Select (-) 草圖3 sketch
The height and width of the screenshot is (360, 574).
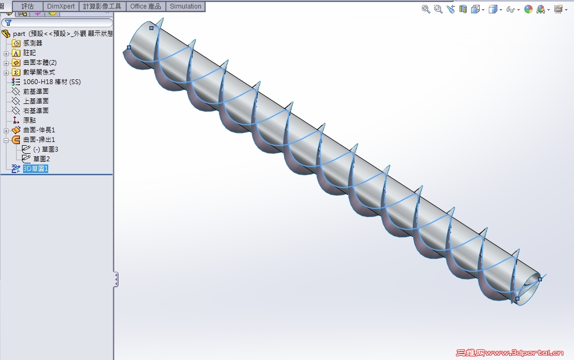pos(46,149)
